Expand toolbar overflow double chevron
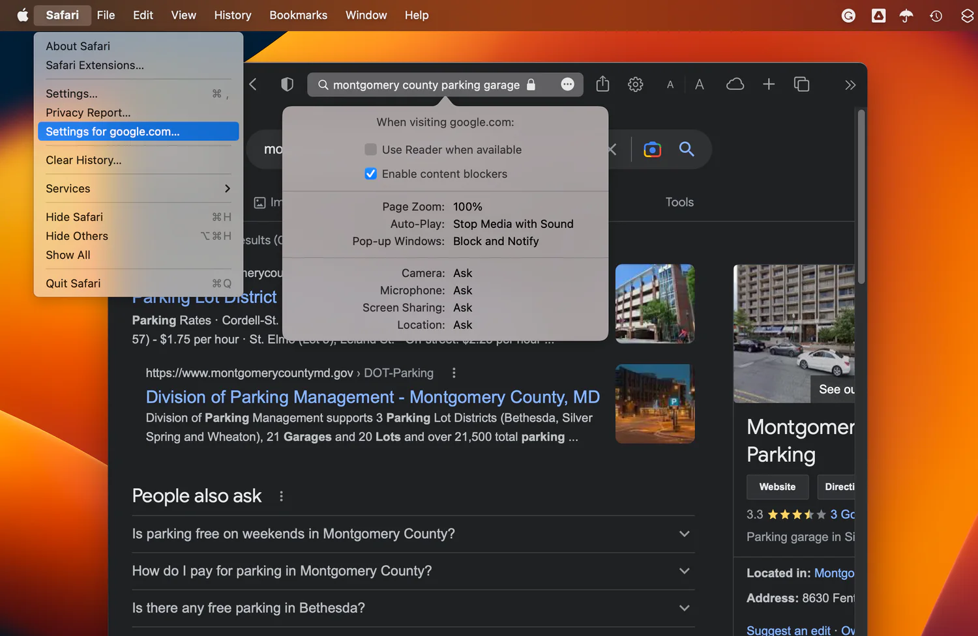Viewport: 978px width, 636px height. [850, 85]
